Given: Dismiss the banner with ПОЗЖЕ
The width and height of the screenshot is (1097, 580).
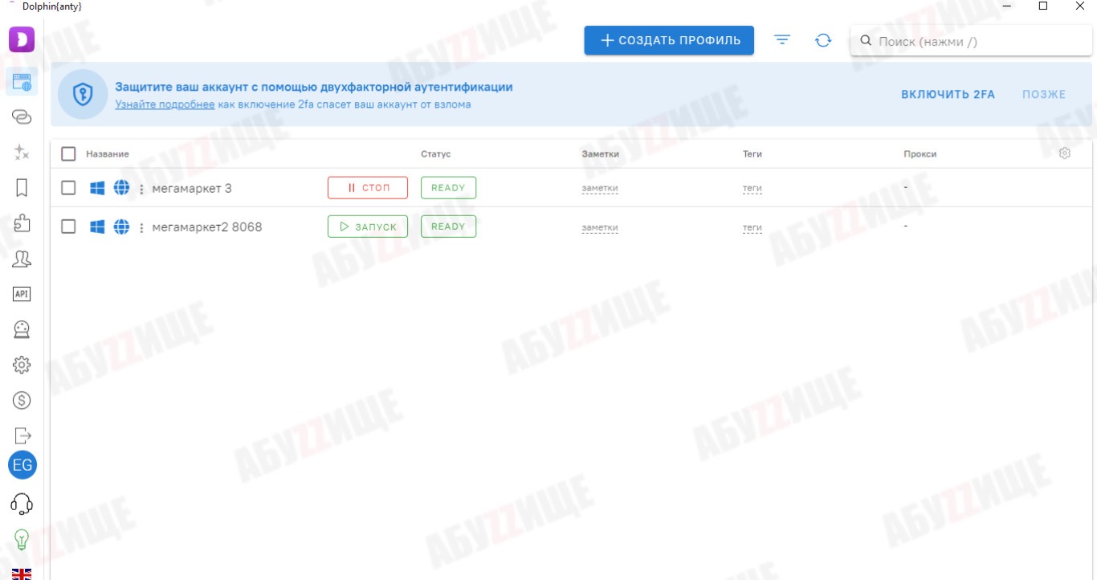Looking at the screenshot, I should click(x=1044, y=95).
